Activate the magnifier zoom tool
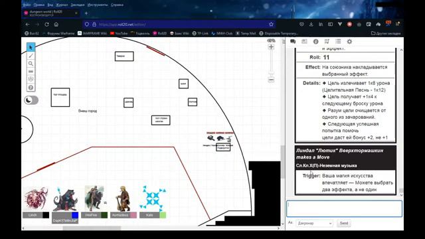The image size is (425, 239). pos(31,64)
